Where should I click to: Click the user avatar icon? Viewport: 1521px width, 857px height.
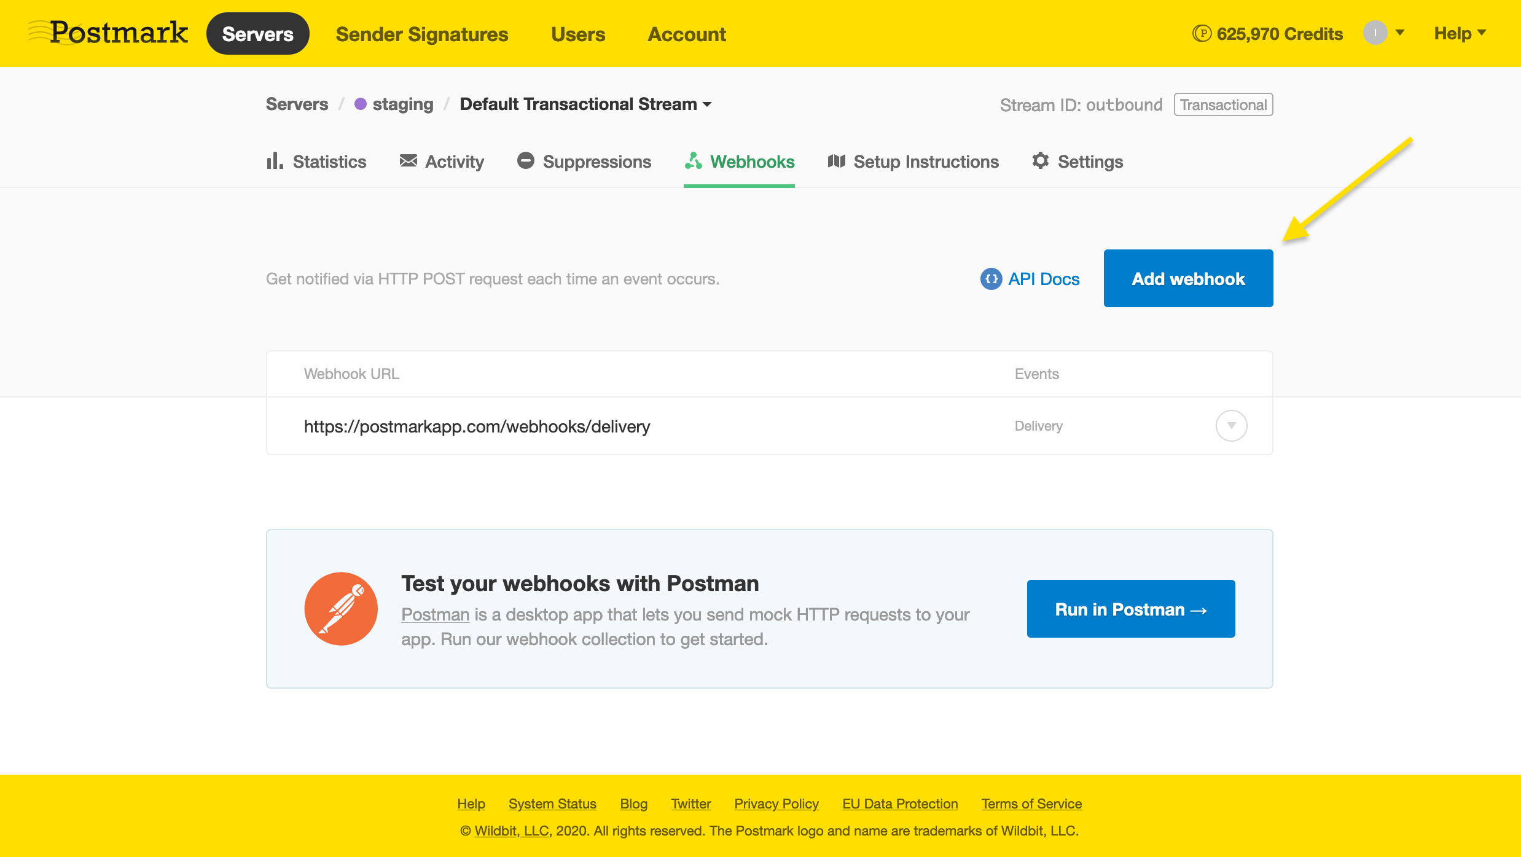(1375, 33)
